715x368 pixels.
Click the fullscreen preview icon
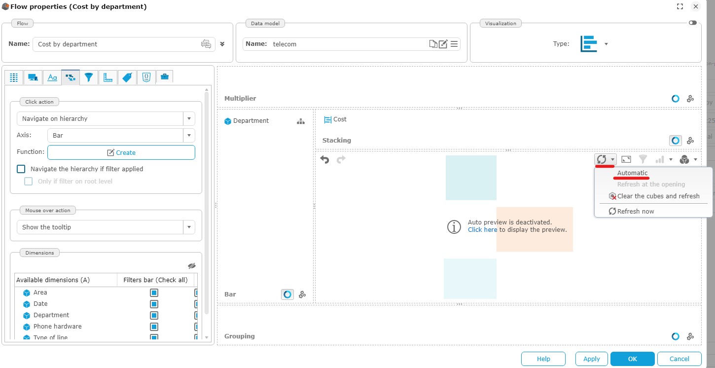coord(626,159)
